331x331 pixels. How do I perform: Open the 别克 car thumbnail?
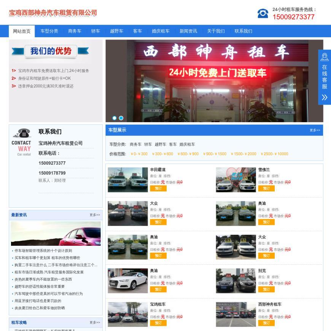tap(236, 281)
